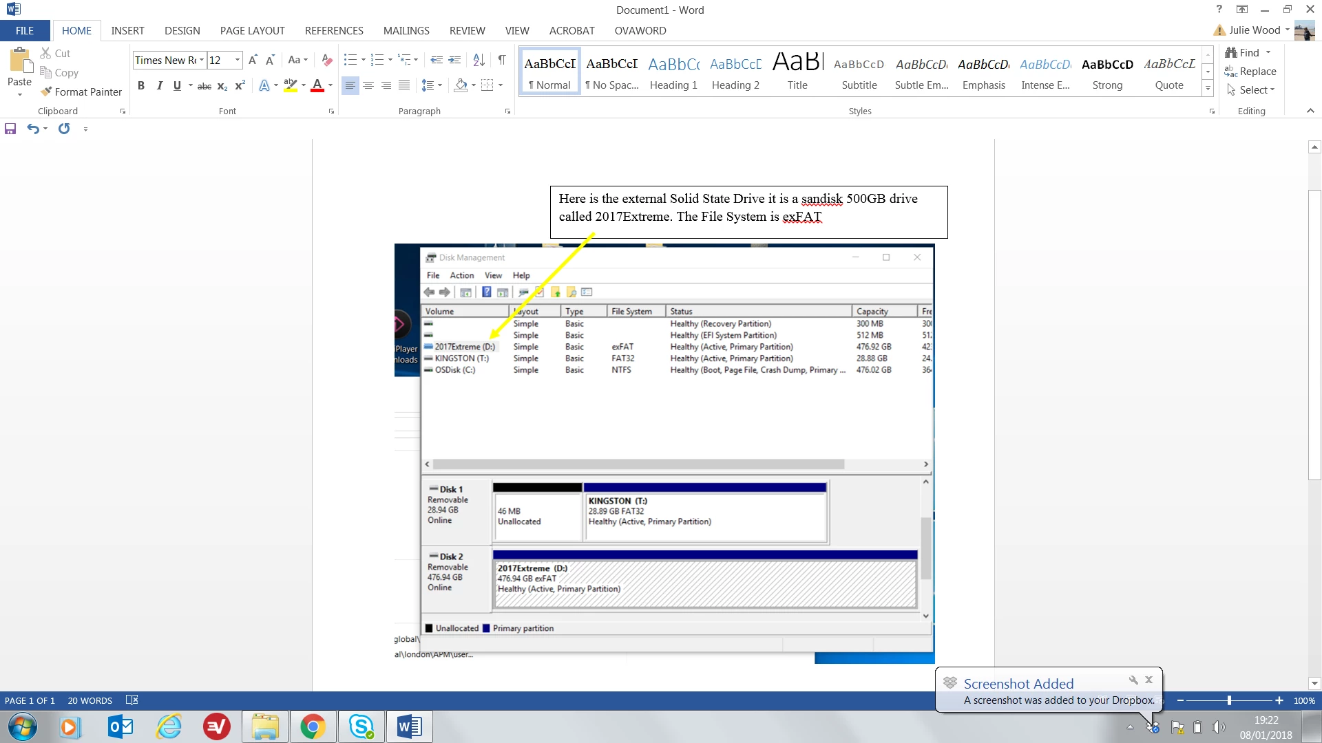The width and height of the screenshot is (1322, 743).
Task: Click the Format Painter icon
Action: click(x=47, y=91)
